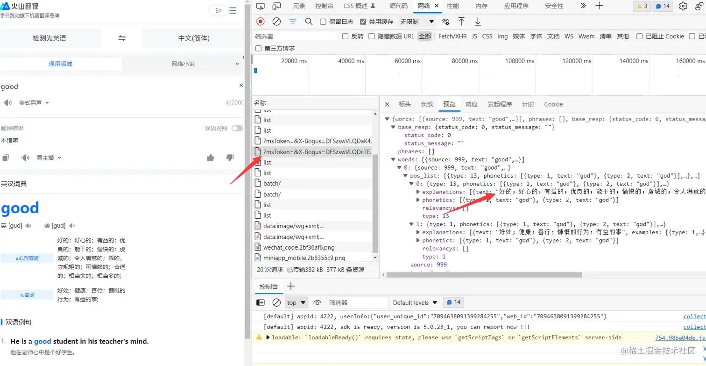Viewport: 706px width, 366px height.
Task: Open the issues badge showing 14
Action: (x=663, y=6)
